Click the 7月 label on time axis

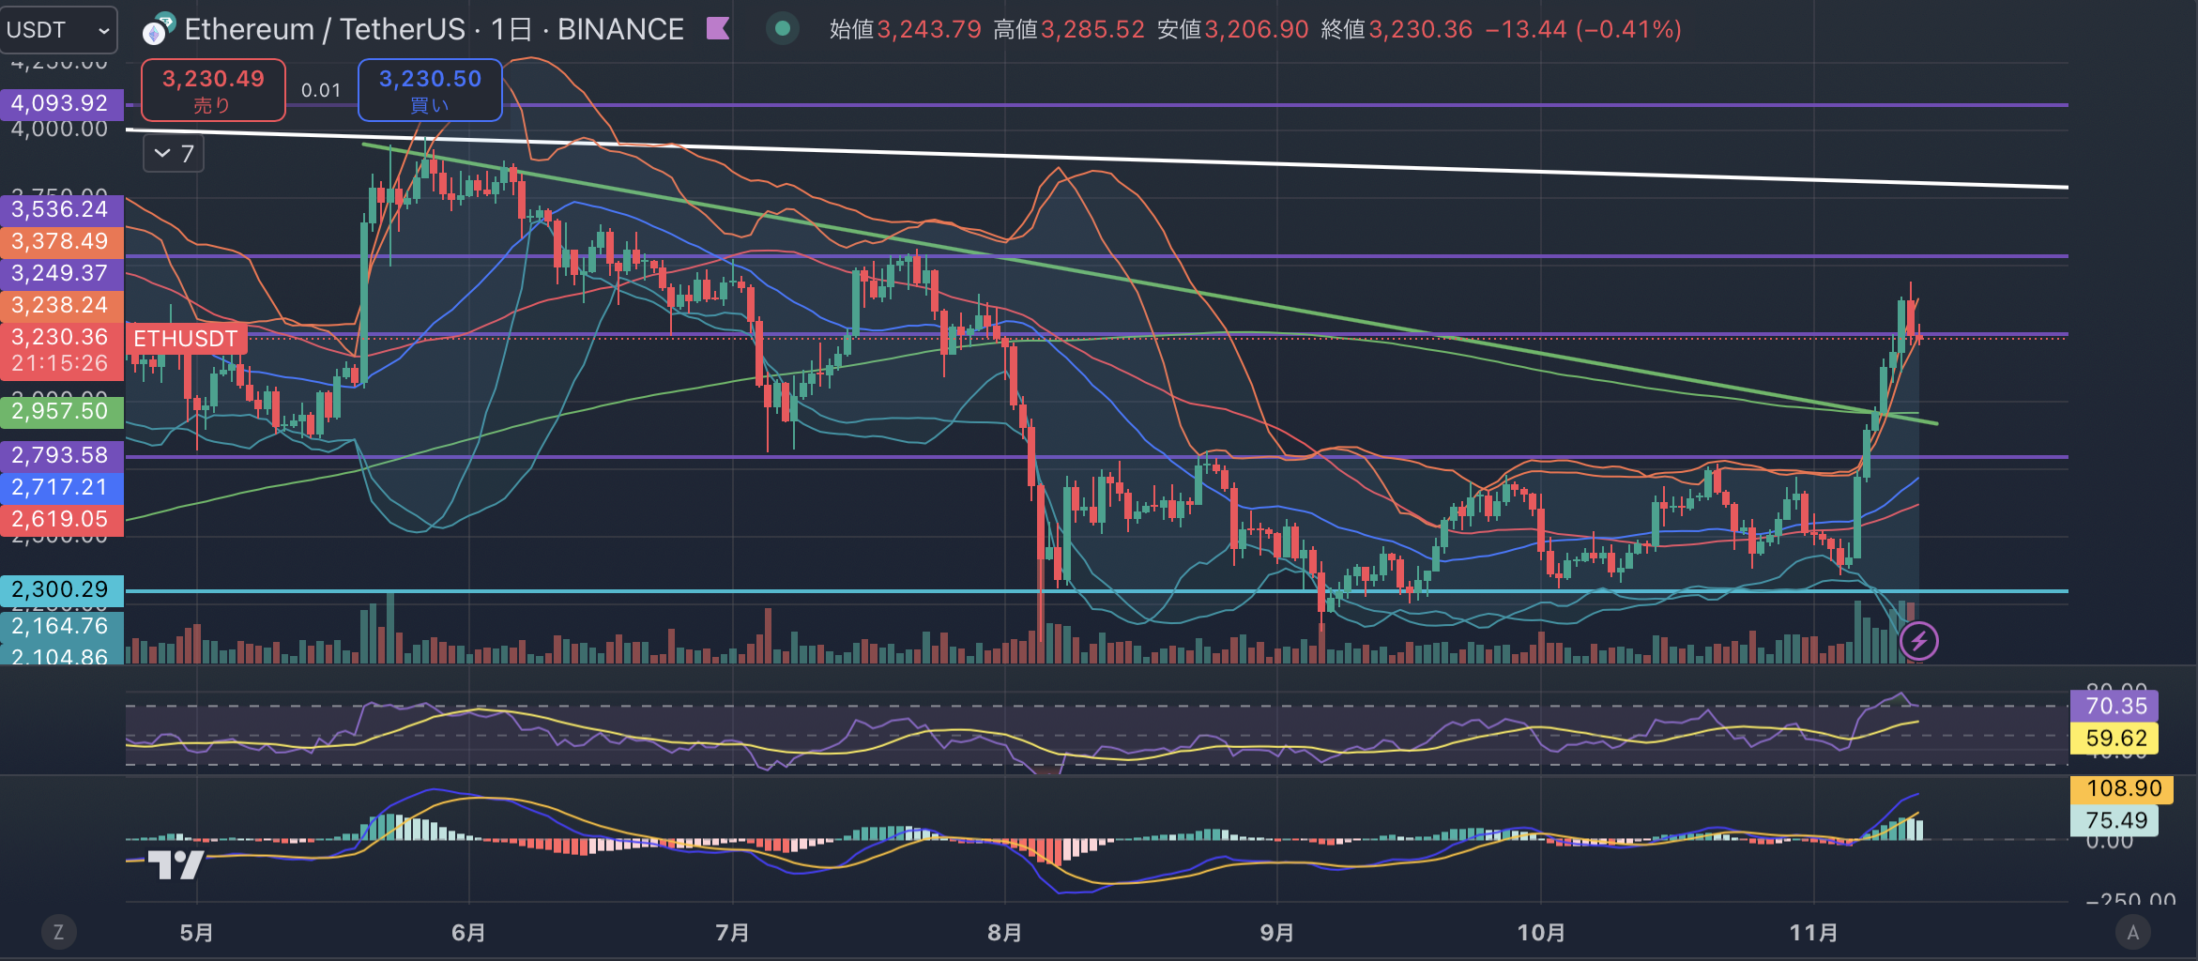[732, 933]
